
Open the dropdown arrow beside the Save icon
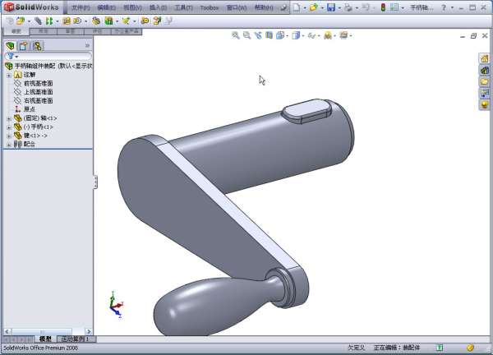(339, 7)
